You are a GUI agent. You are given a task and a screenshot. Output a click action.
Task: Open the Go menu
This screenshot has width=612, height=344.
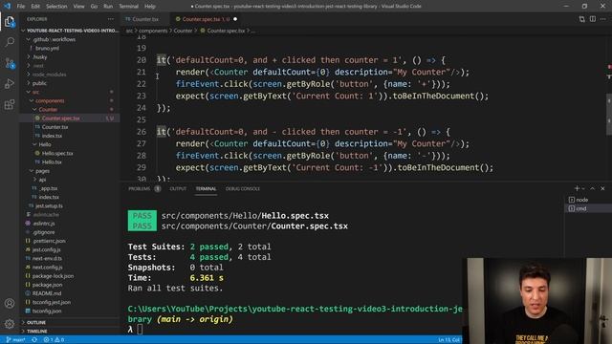[94, 7]
